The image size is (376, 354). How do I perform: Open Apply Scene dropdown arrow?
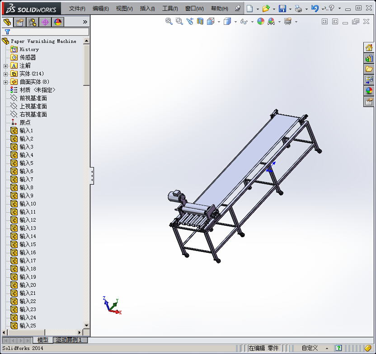(x=279, y=22)
